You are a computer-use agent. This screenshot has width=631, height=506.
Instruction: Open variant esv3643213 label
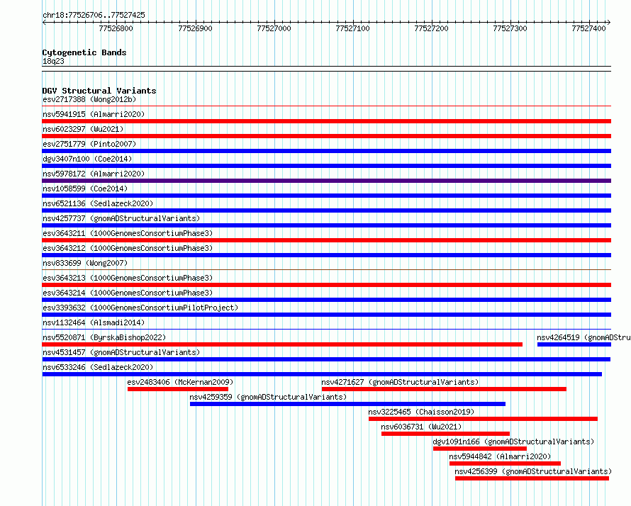[128, 278]
